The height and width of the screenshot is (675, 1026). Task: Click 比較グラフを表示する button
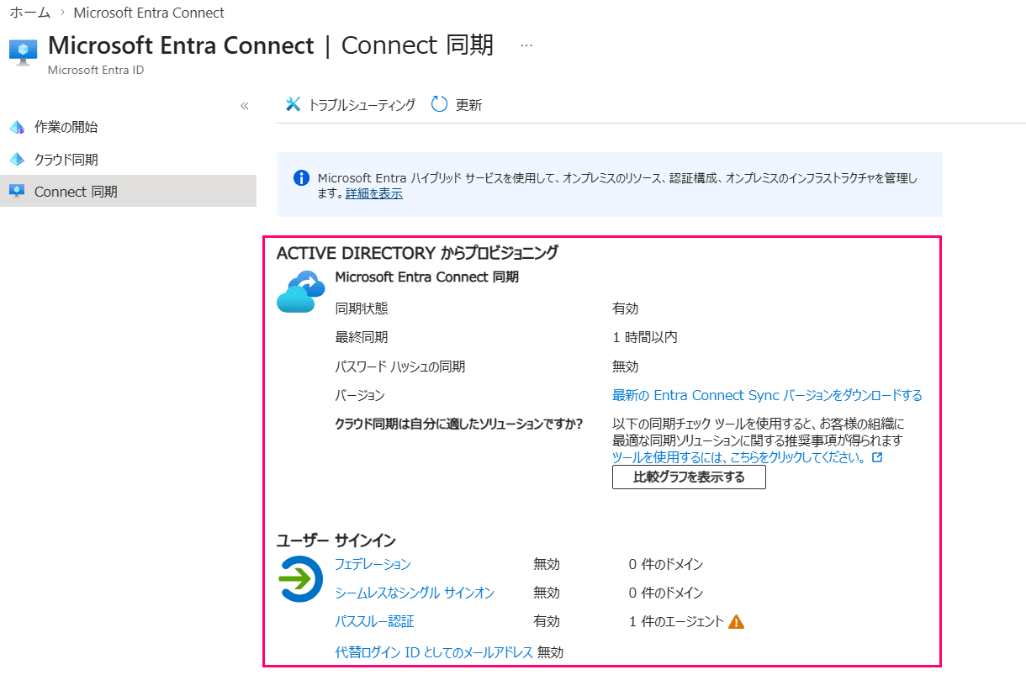(689, 477)
